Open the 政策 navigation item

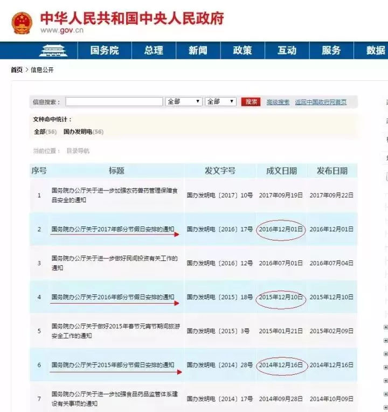242,51
